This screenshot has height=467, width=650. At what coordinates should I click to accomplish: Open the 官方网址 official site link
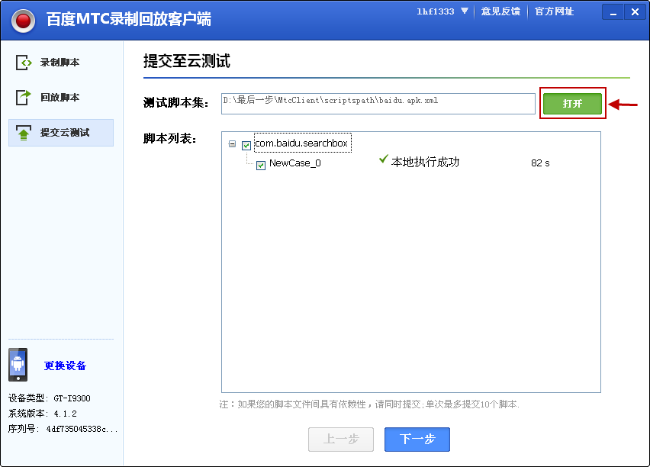[554, 11]
